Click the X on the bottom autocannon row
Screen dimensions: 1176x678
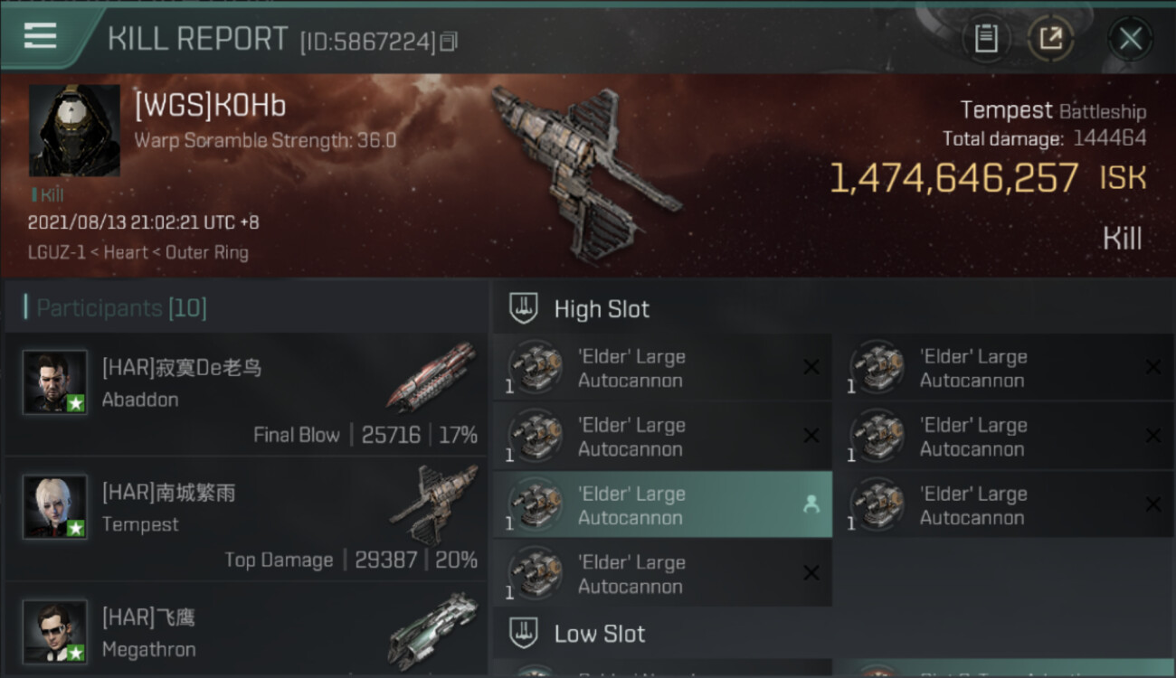[811, 573]
